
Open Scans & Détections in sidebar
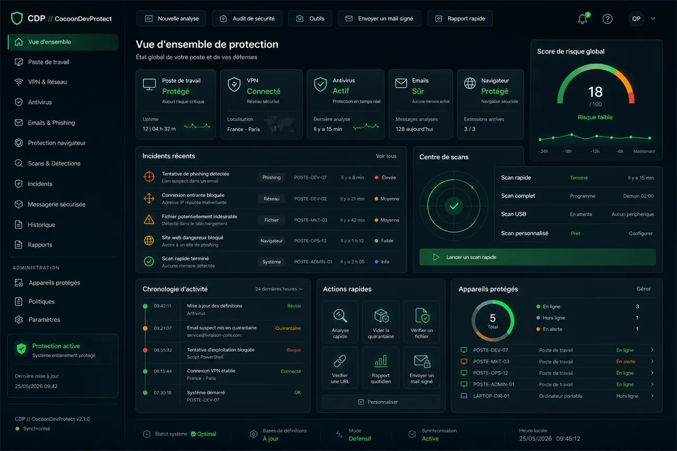click(x=63, y=163)
